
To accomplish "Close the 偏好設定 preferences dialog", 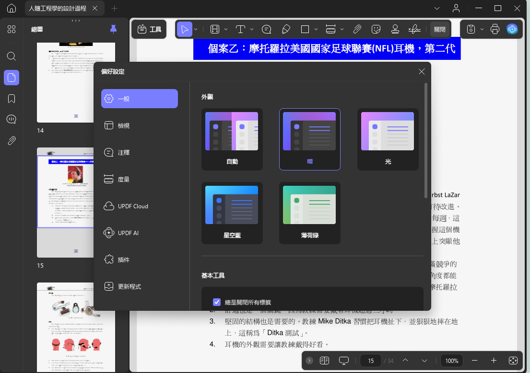I will tap(422, 71).
